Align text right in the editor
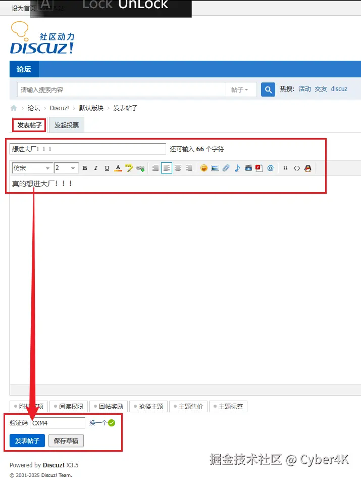Screen dimensions: 361x479 click(189, 168)
